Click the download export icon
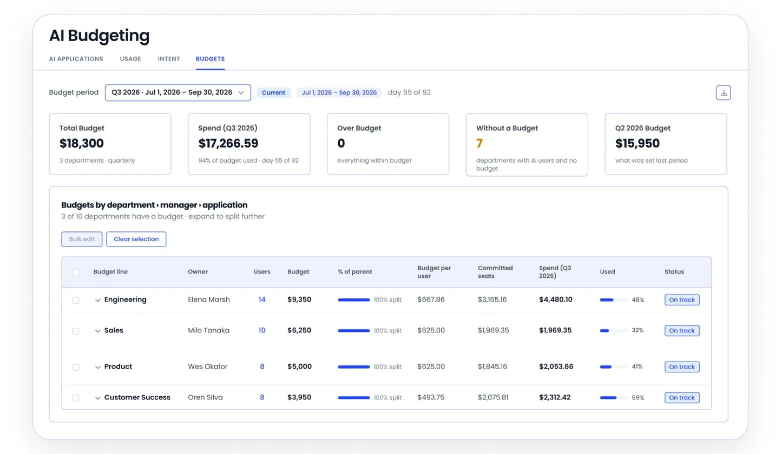 pyautogui.click(x=723, y=92)
